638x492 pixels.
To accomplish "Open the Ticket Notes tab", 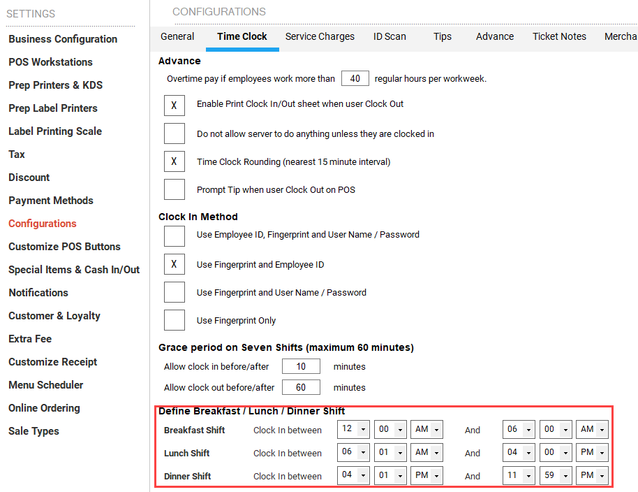I will point(559,36).
